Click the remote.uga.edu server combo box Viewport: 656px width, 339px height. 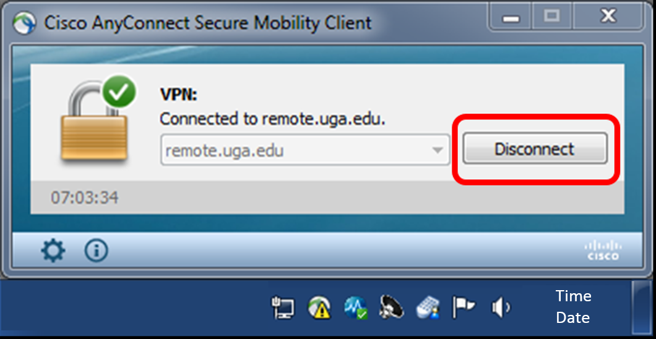305,150
